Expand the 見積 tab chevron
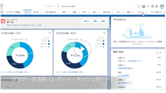 pyautogui.click(x=79, y=12)
